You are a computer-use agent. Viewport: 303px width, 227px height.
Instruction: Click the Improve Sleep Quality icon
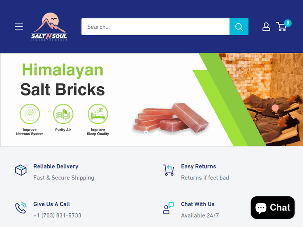pos(98,114)
